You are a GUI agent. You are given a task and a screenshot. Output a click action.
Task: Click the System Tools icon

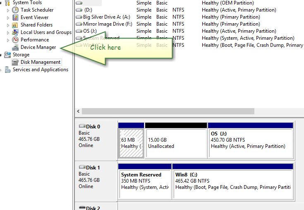click(x=7, y=3)
